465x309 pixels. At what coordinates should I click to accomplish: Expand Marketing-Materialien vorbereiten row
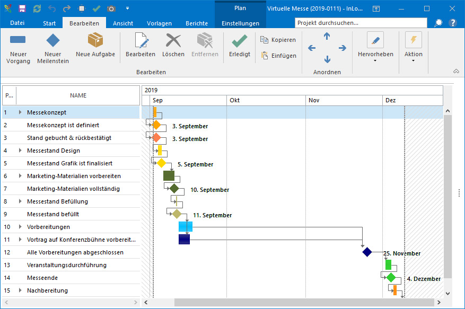[x=20, y=176]
